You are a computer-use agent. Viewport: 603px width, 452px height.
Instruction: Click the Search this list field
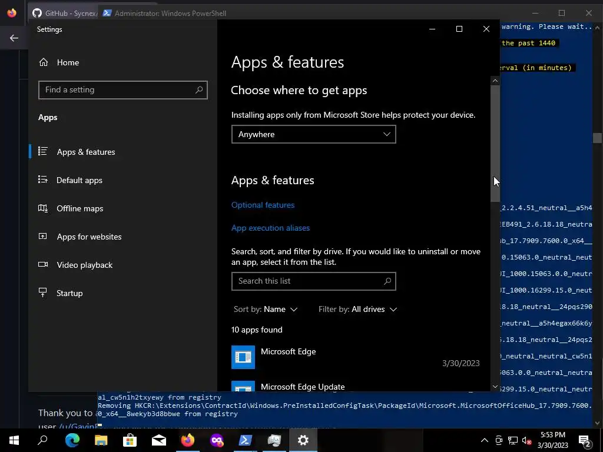point(313,281)
